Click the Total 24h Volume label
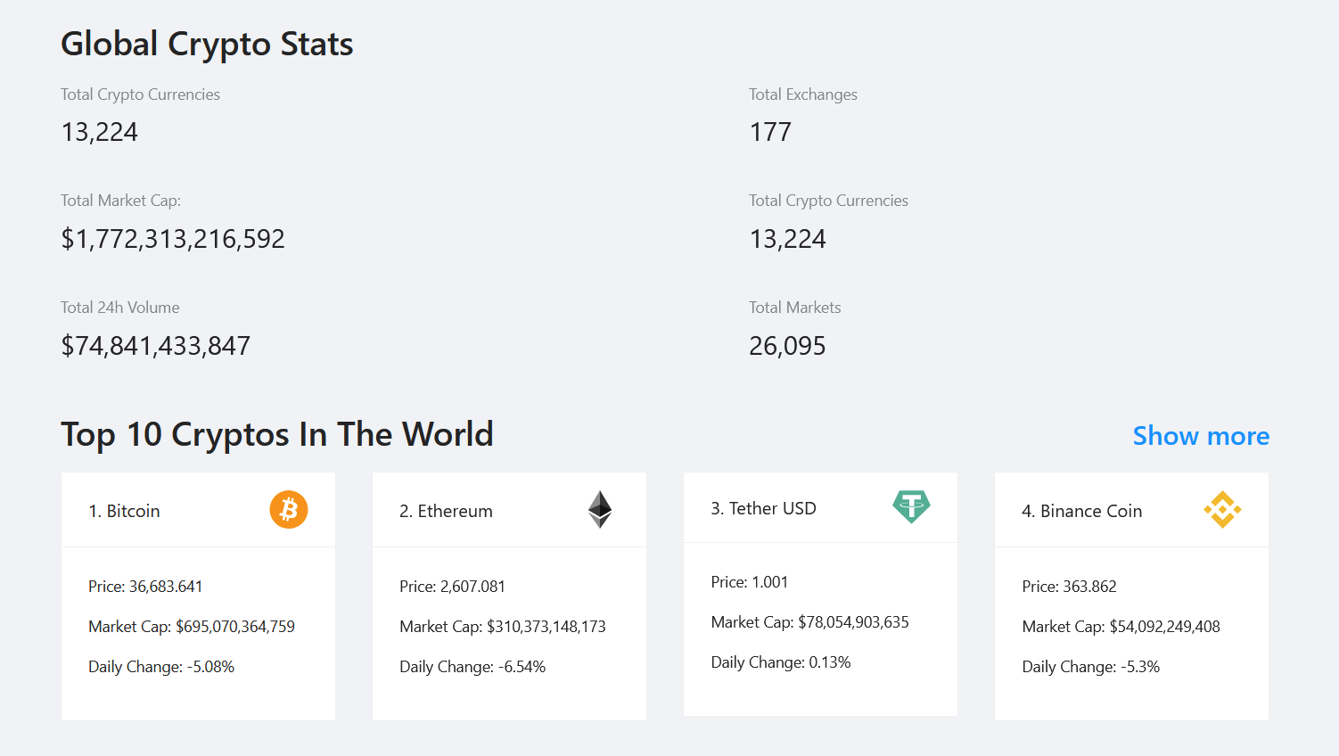The height and width of the screenshot is (756, 1339). tap(120, 308)
